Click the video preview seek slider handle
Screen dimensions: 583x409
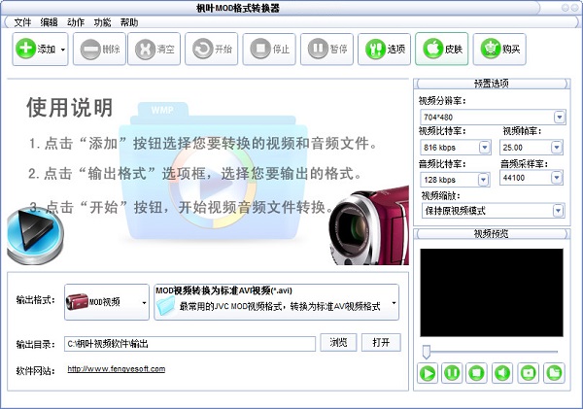[426, 351]
